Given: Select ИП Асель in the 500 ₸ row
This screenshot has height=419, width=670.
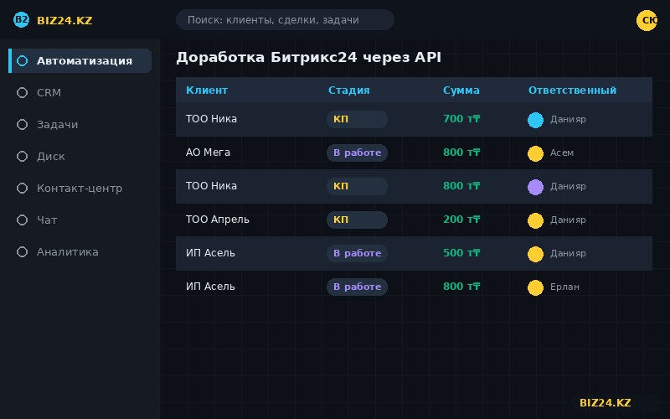Looking at the screenshot, I should tap(210, 253).
